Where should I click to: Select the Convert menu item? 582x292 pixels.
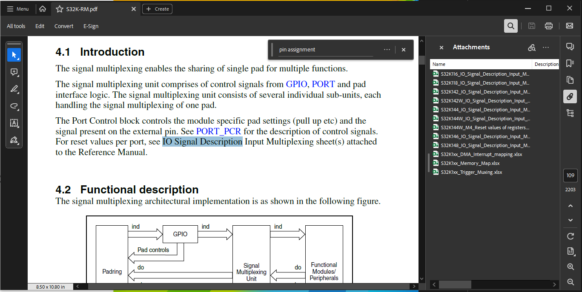pyautogui.click(x=63, y=26)
